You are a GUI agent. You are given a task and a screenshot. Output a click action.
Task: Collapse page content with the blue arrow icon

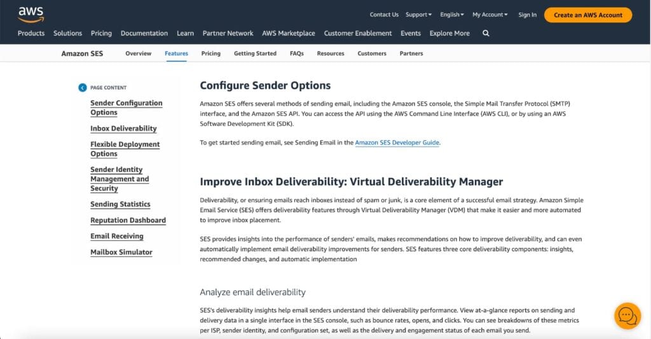83,88
